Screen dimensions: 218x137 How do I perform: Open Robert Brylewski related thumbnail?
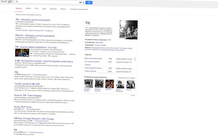[120, 84]
